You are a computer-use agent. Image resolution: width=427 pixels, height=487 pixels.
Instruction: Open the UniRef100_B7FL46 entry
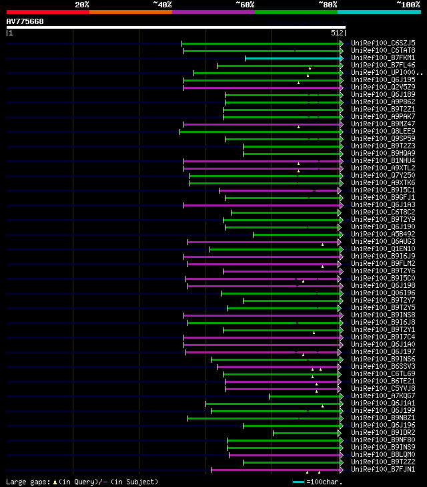tap(383, 65)
